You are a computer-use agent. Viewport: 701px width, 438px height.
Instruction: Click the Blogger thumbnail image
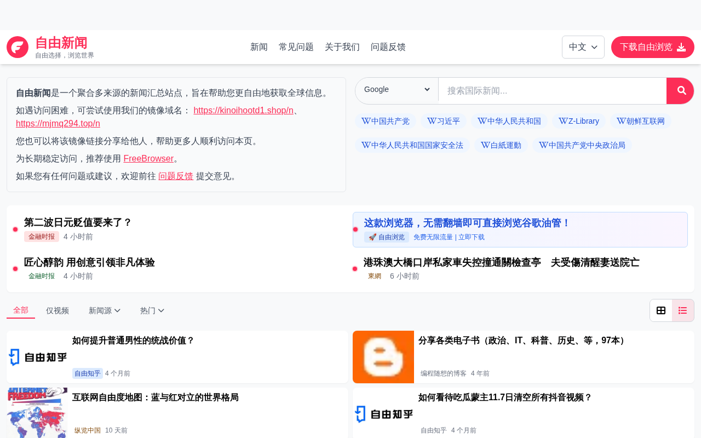click(x=383, y=357)
